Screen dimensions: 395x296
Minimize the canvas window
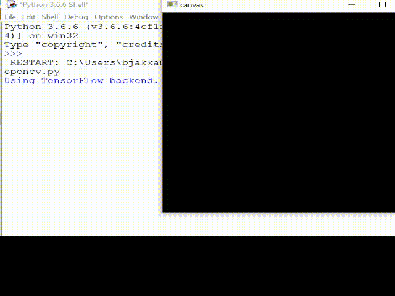tap(351, 4)
